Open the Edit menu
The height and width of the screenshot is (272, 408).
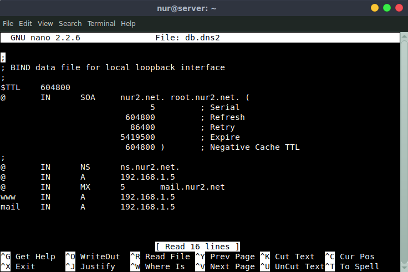click(x=25, y=24)
